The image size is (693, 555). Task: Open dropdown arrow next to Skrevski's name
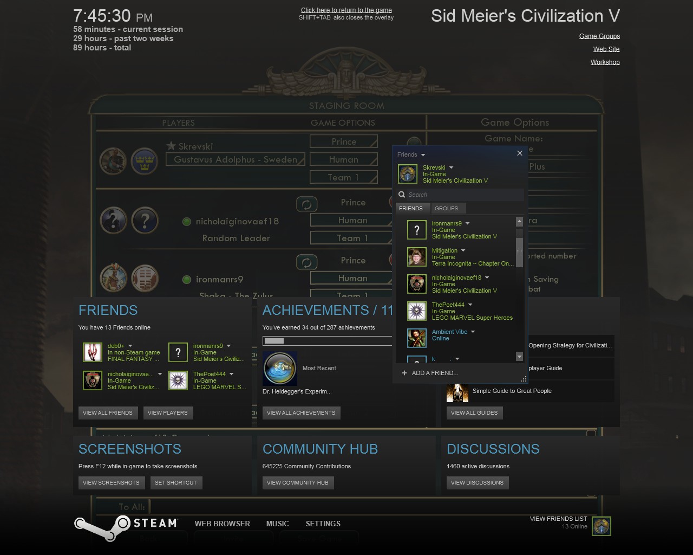451,168
